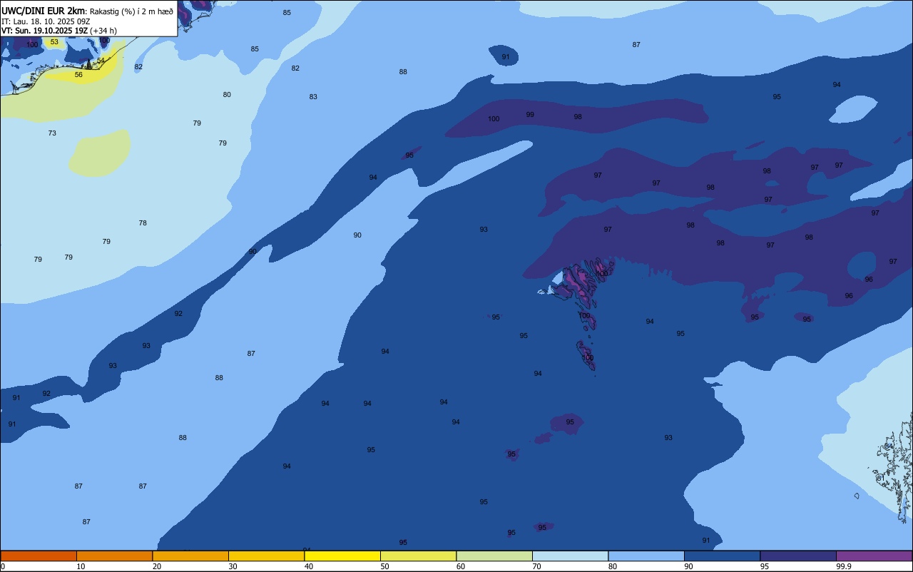Pick the 20–30 light orange legend swatch
Viewport: 913px width, 572px height.
pos(190,556)
